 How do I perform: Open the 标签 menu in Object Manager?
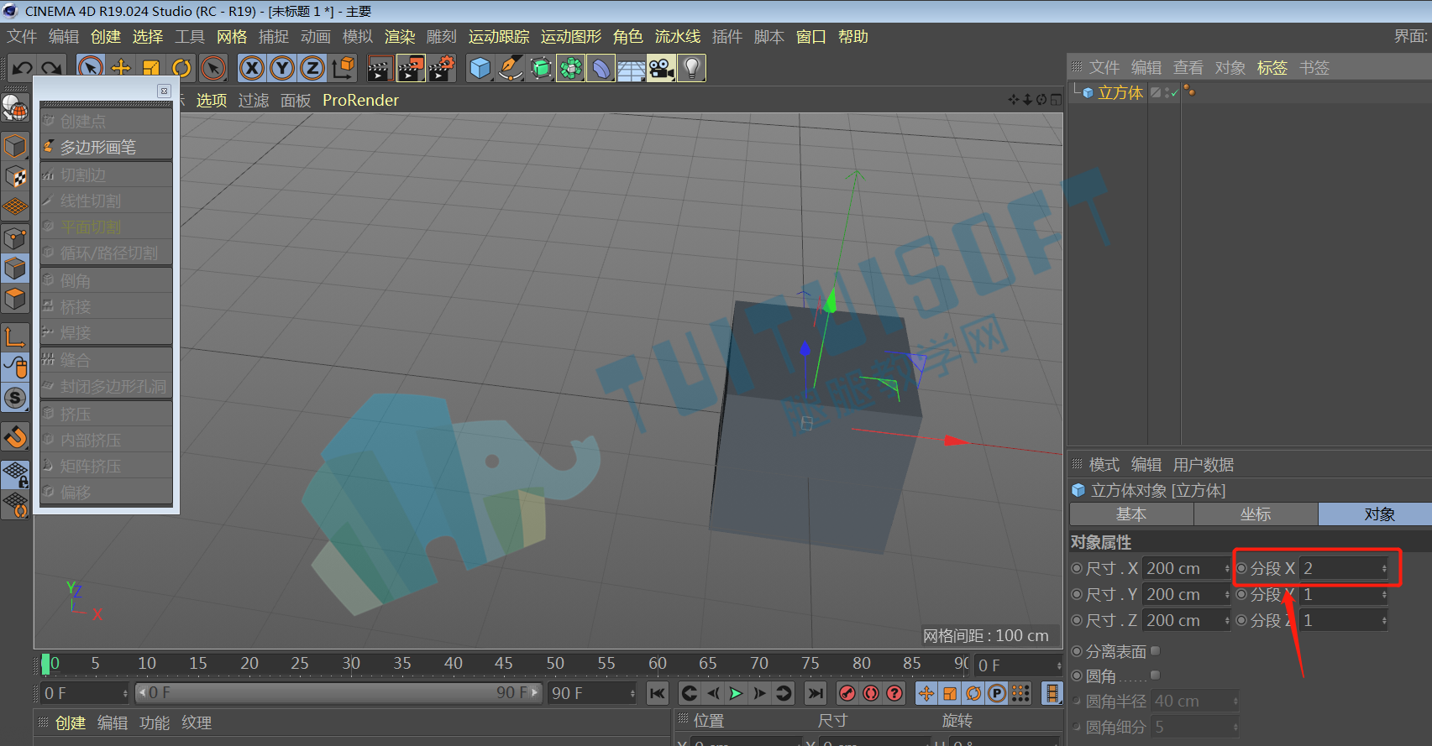[1272, 68]
